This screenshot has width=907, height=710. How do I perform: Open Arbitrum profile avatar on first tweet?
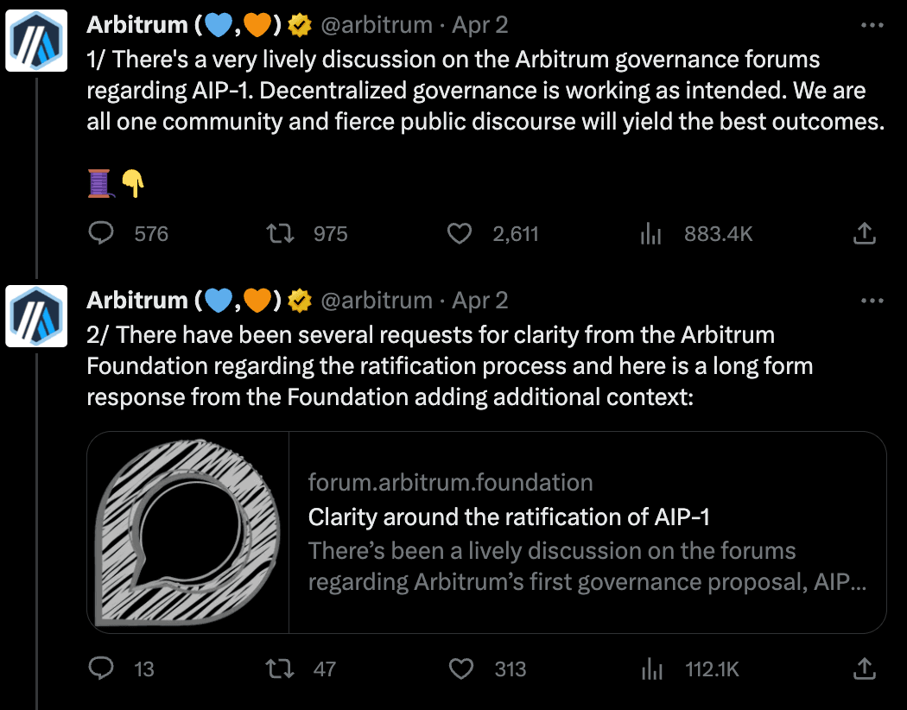(x=36, y=41)
